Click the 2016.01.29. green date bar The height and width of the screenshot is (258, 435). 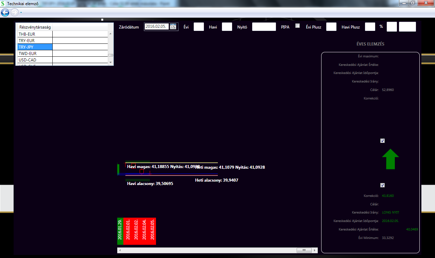(120, 231)
